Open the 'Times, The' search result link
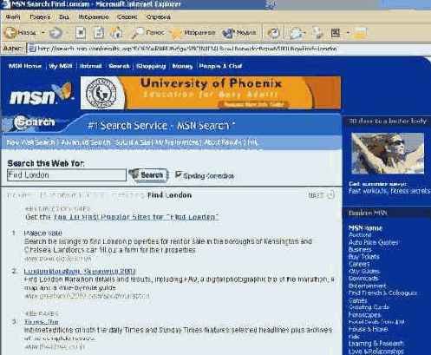Screen dimensions: 431x355 click(x=42, y=322)
